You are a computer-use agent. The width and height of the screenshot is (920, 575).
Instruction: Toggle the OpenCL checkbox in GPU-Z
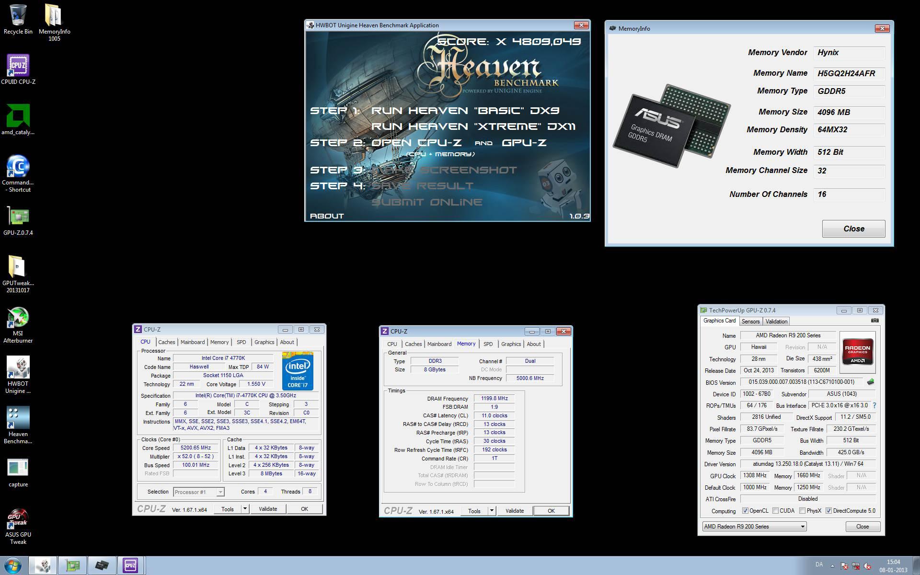click(745, 511)
